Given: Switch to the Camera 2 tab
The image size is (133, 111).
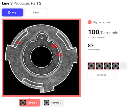Looking at the screenshot, I should [53, 103].
